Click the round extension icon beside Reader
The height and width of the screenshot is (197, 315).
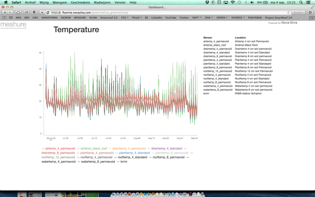pyautogui.click(x=310, y=13)
